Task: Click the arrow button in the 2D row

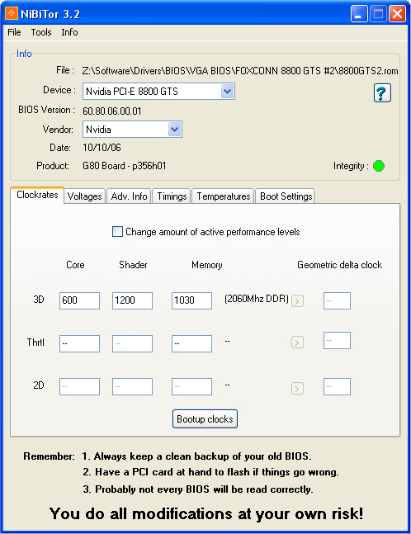Action: pos(297,388)
